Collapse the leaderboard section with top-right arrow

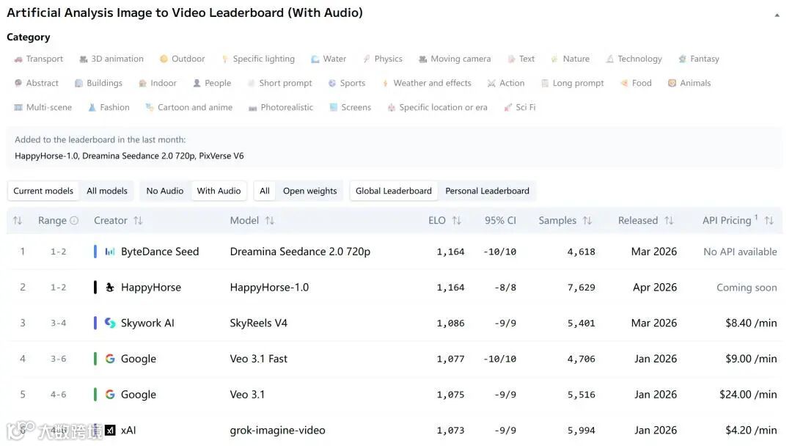(x=777, y=15)
